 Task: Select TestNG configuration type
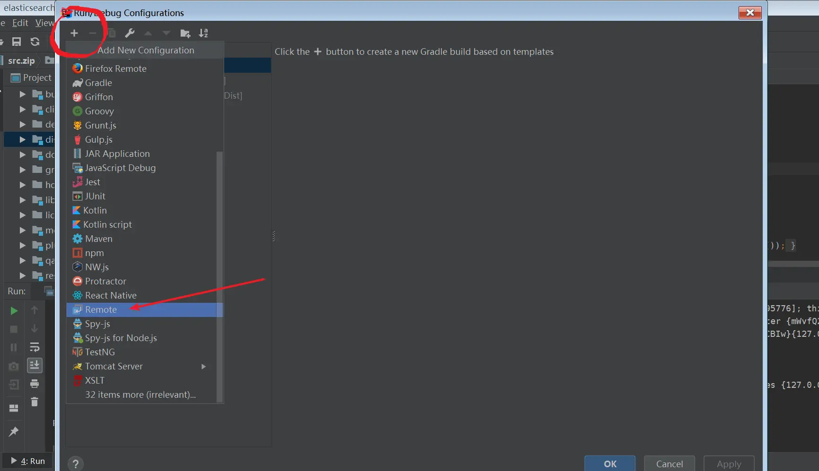141,352
